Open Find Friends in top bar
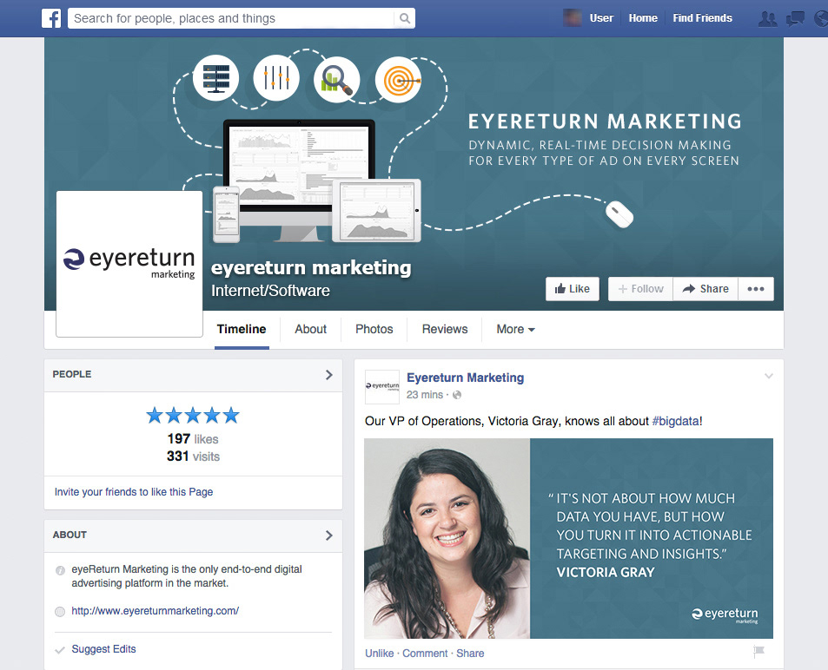Screen dimensions: 828x670 (x=702, y=18)
